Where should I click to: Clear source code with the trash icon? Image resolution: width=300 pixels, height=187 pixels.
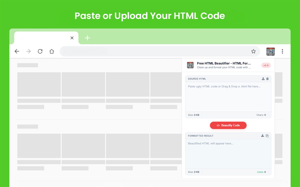(x=267, y=79)
